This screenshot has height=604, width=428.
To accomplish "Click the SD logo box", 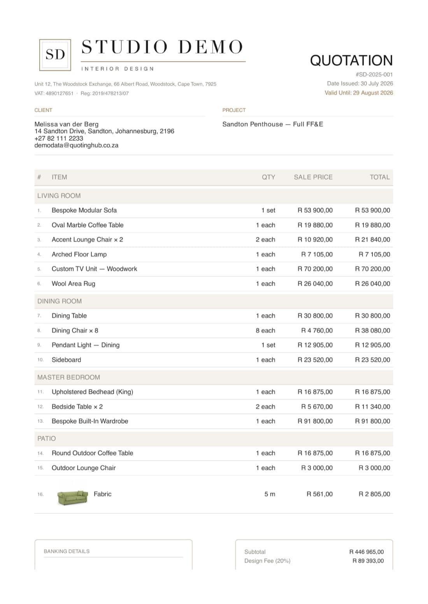I will (x=55, y=55).
